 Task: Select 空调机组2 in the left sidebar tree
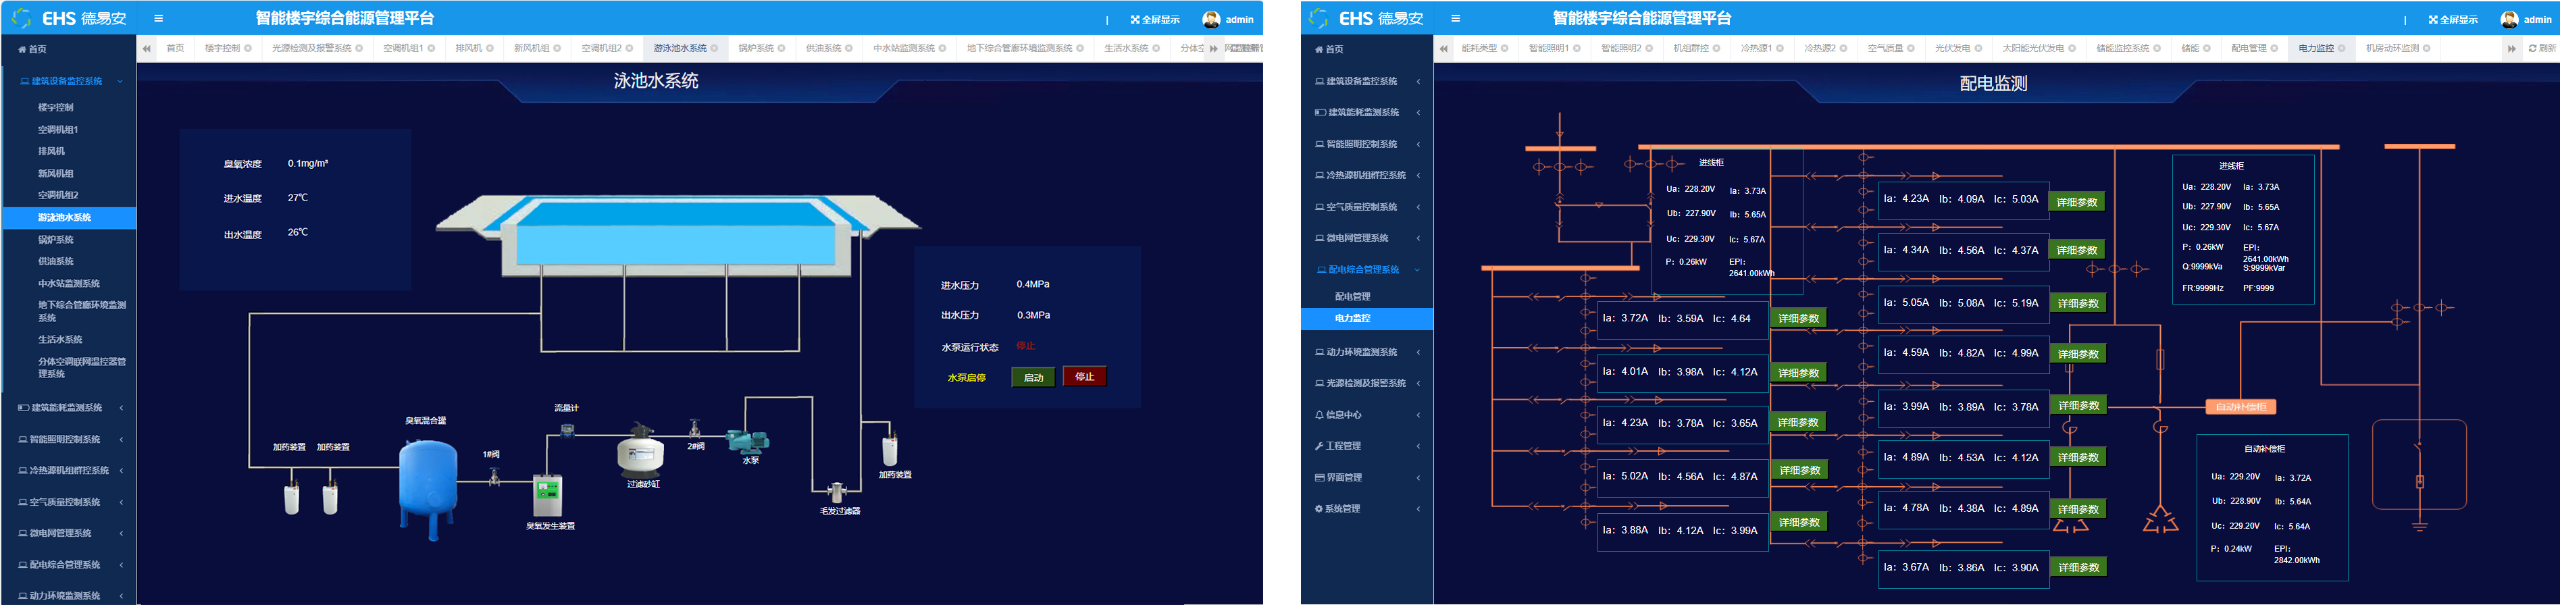click(x=57, y=196)
